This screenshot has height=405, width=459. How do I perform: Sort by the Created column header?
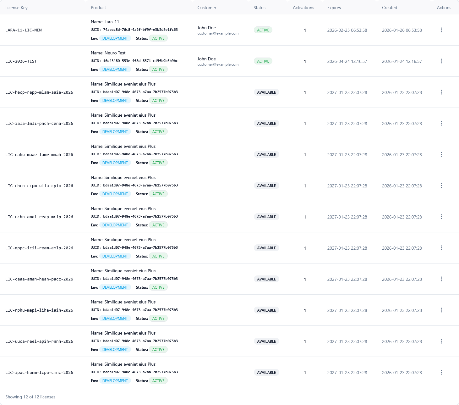pyautogui.click(x=390, y=8)
